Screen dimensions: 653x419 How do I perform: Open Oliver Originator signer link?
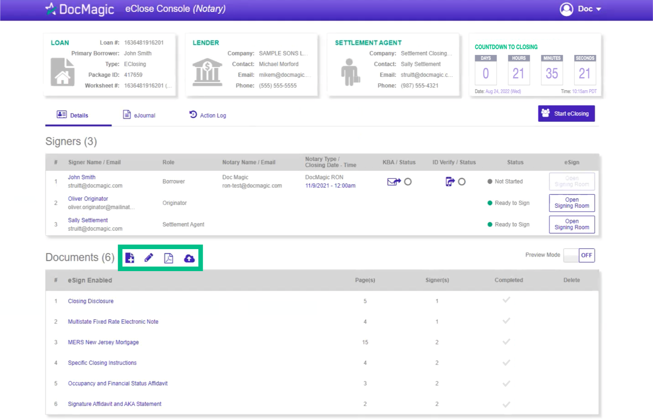pos(88,199)
